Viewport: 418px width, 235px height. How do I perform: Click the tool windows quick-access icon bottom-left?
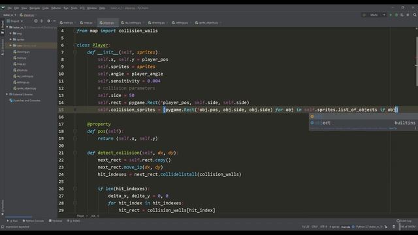[x=3, y=227]
